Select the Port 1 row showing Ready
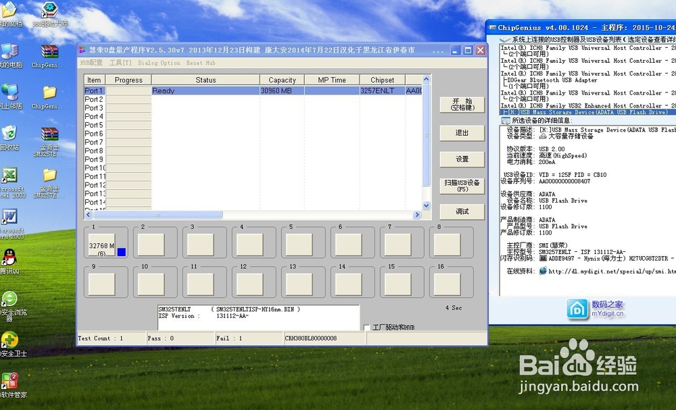676x410 pixels. pyautogui.click(x=253, y=91)
